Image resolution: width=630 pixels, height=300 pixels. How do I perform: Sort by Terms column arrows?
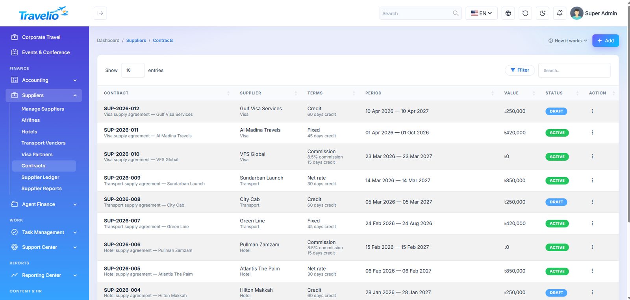(354, 93)
